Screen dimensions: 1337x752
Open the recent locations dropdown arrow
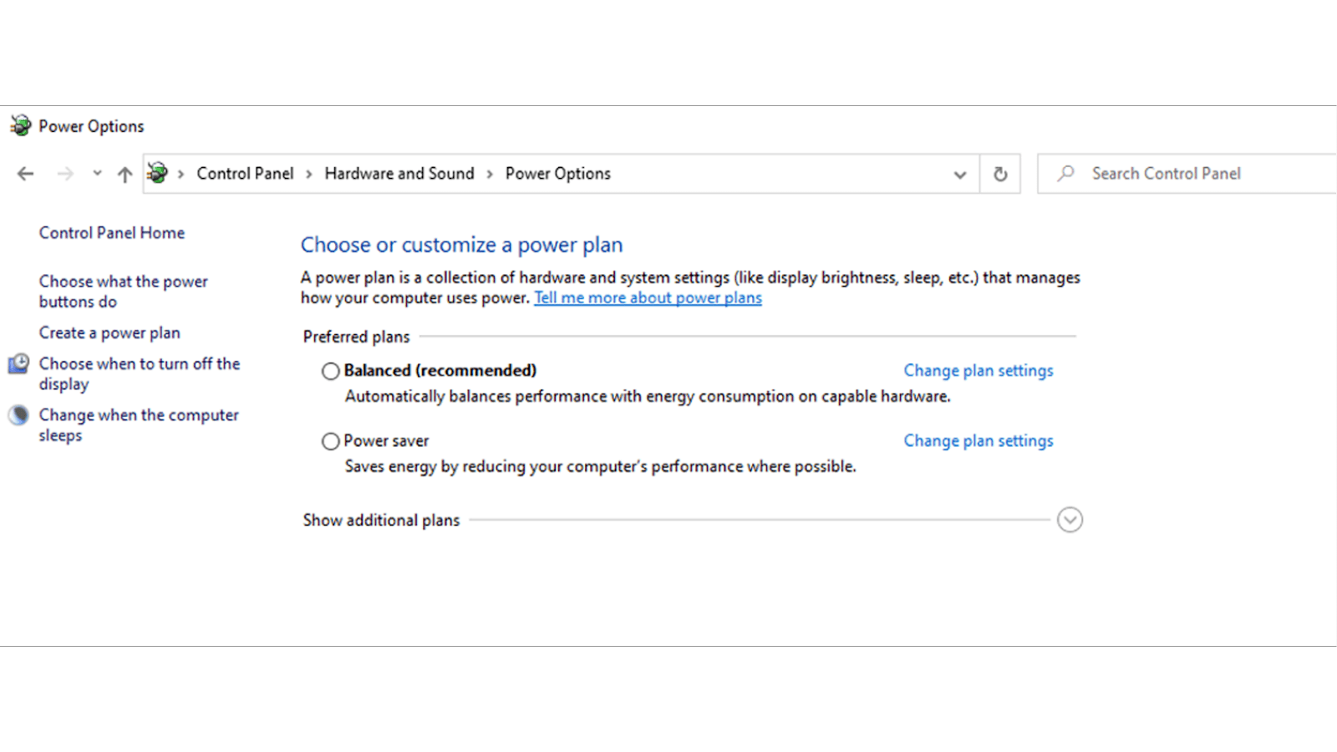pos(97,174)
